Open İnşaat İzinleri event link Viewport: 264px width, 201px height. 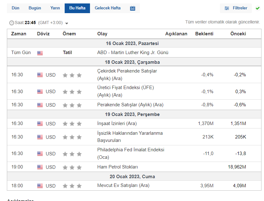[x=117, y=123]
